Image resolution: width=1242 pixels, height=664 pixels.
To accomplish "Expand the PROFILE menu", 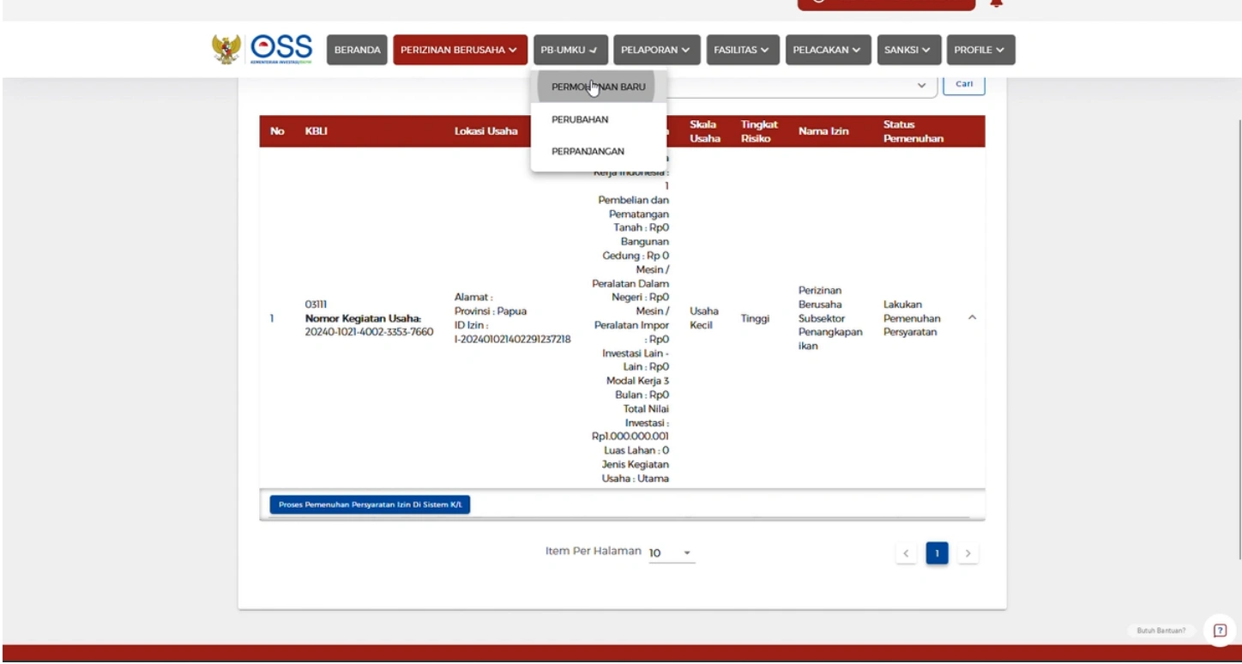I will 980,50.
